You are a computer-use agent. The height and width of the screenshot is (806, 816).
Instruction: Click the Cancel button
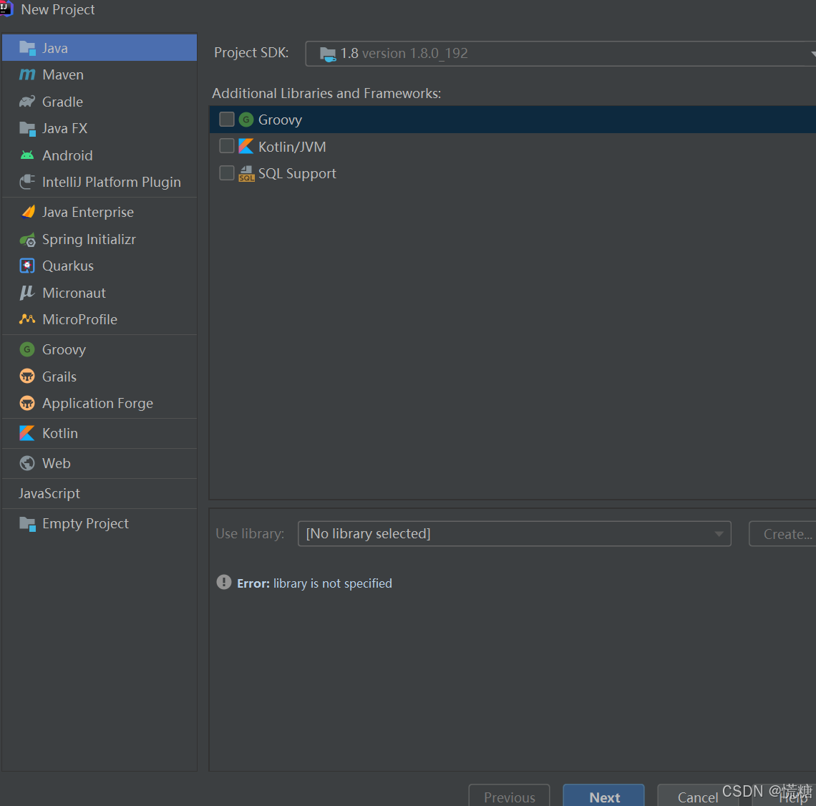[698, 795]
